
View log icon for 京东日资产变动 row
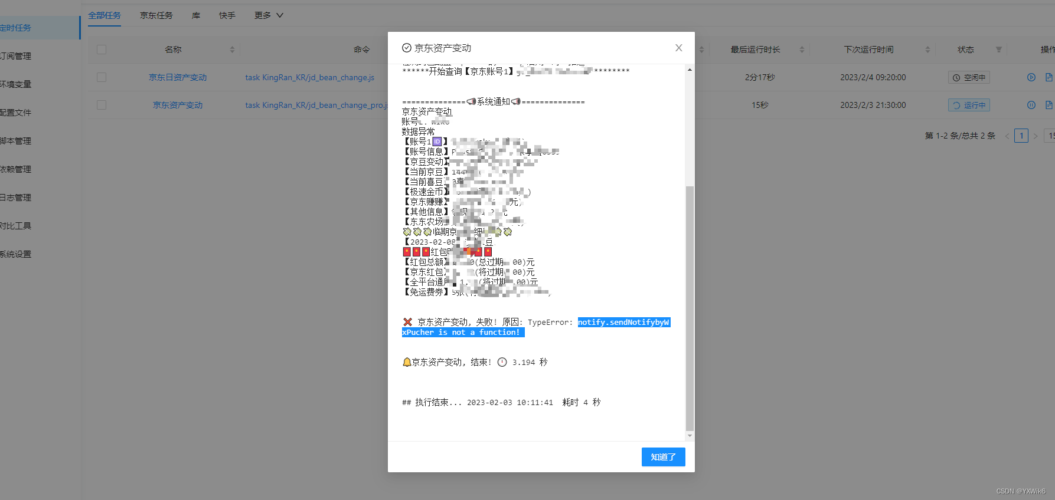(x=1049, y=77)
